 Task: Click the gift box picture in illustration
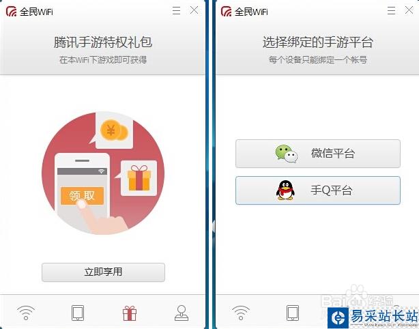point(139,177)
